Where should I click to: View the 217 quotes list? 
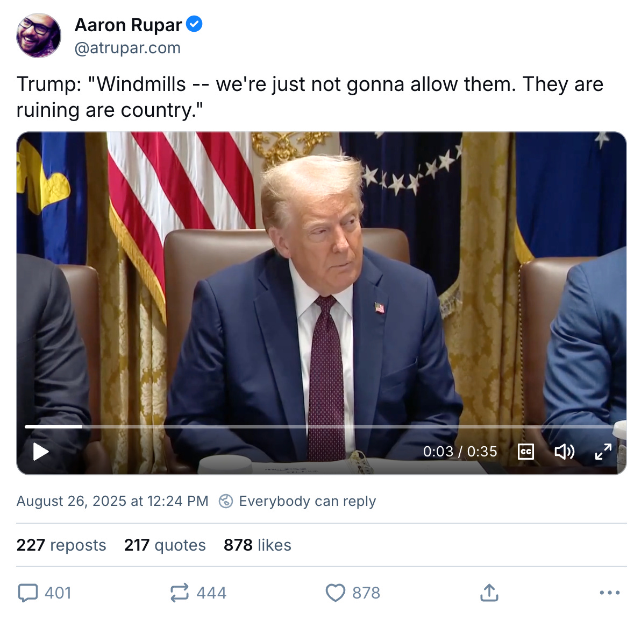coord(165,545)
